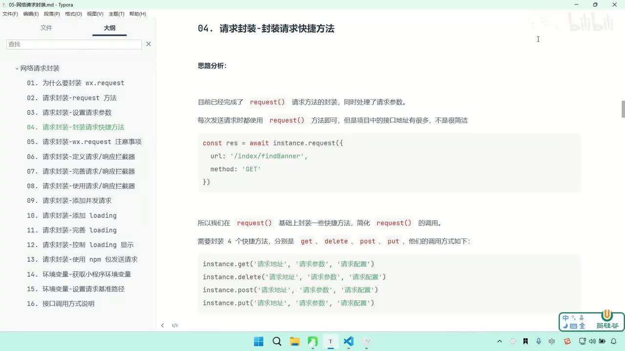
Task: Click the Typora taskbar icon
Action: tap(331, 341)
